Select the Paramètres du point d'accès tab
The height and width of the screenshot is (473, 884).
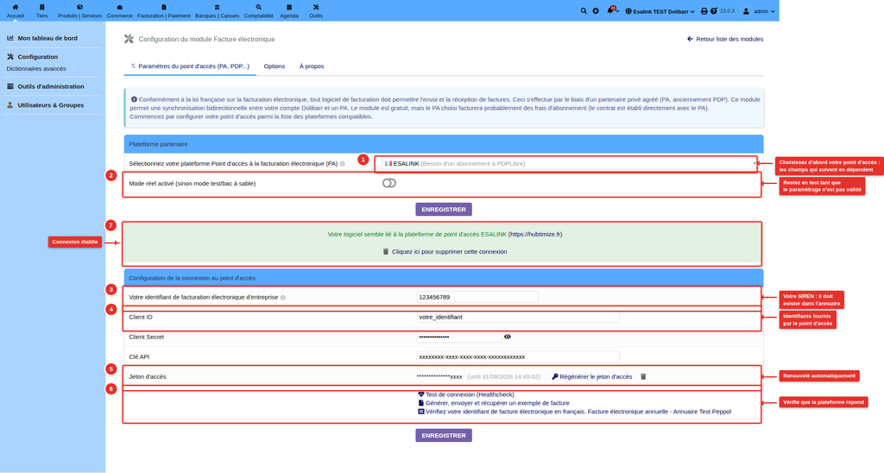click(x=190, y=66)
